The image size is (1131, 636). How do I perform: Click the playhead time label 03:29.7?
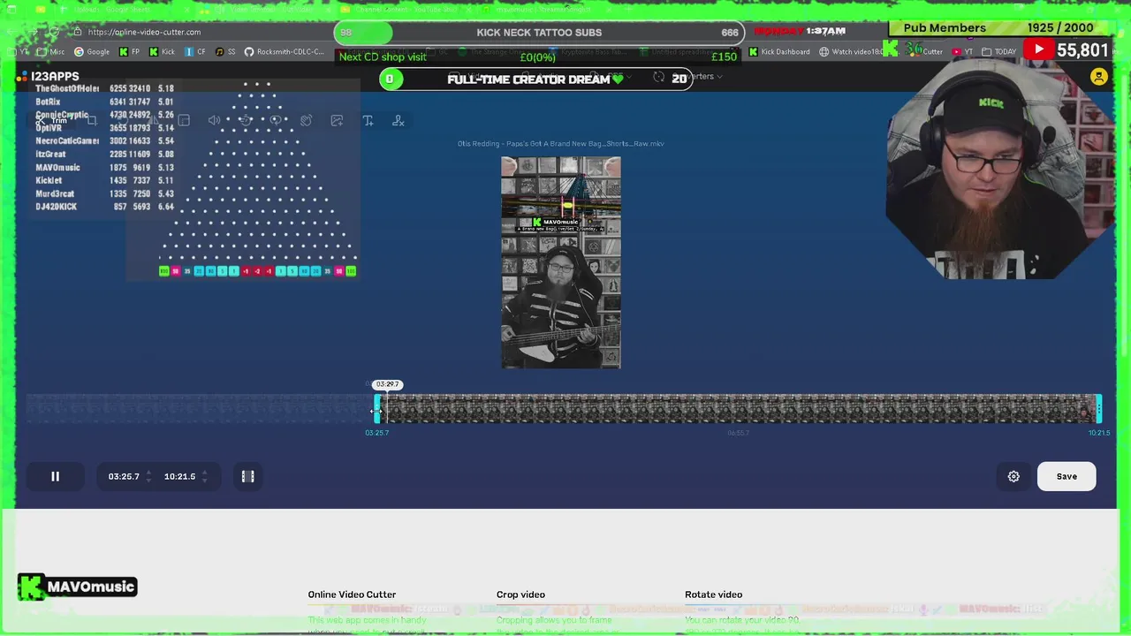[387, 384]
